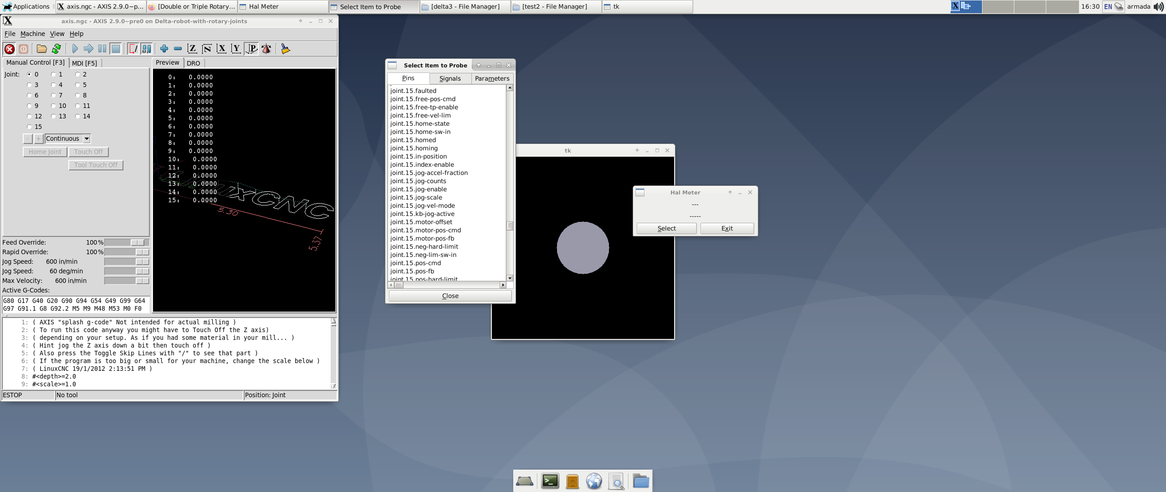Select joint 2 radio button
Viewport: 1166px width, 492px height.
[x=77, y=74]
